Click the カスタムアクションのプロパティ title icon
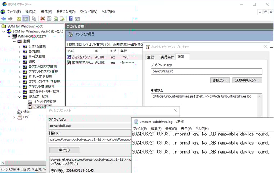This screenshot has width=274, height=173. 148,47
